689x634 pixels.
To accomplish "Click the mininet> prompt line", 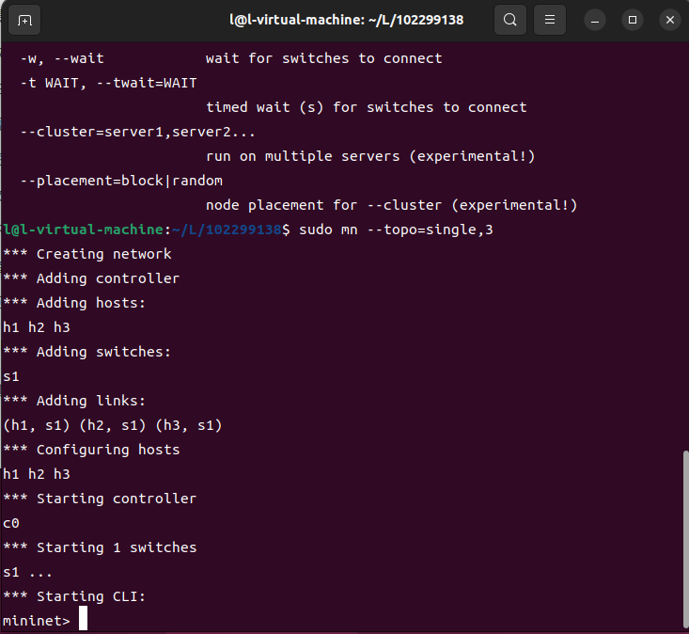I will point(37,621).
